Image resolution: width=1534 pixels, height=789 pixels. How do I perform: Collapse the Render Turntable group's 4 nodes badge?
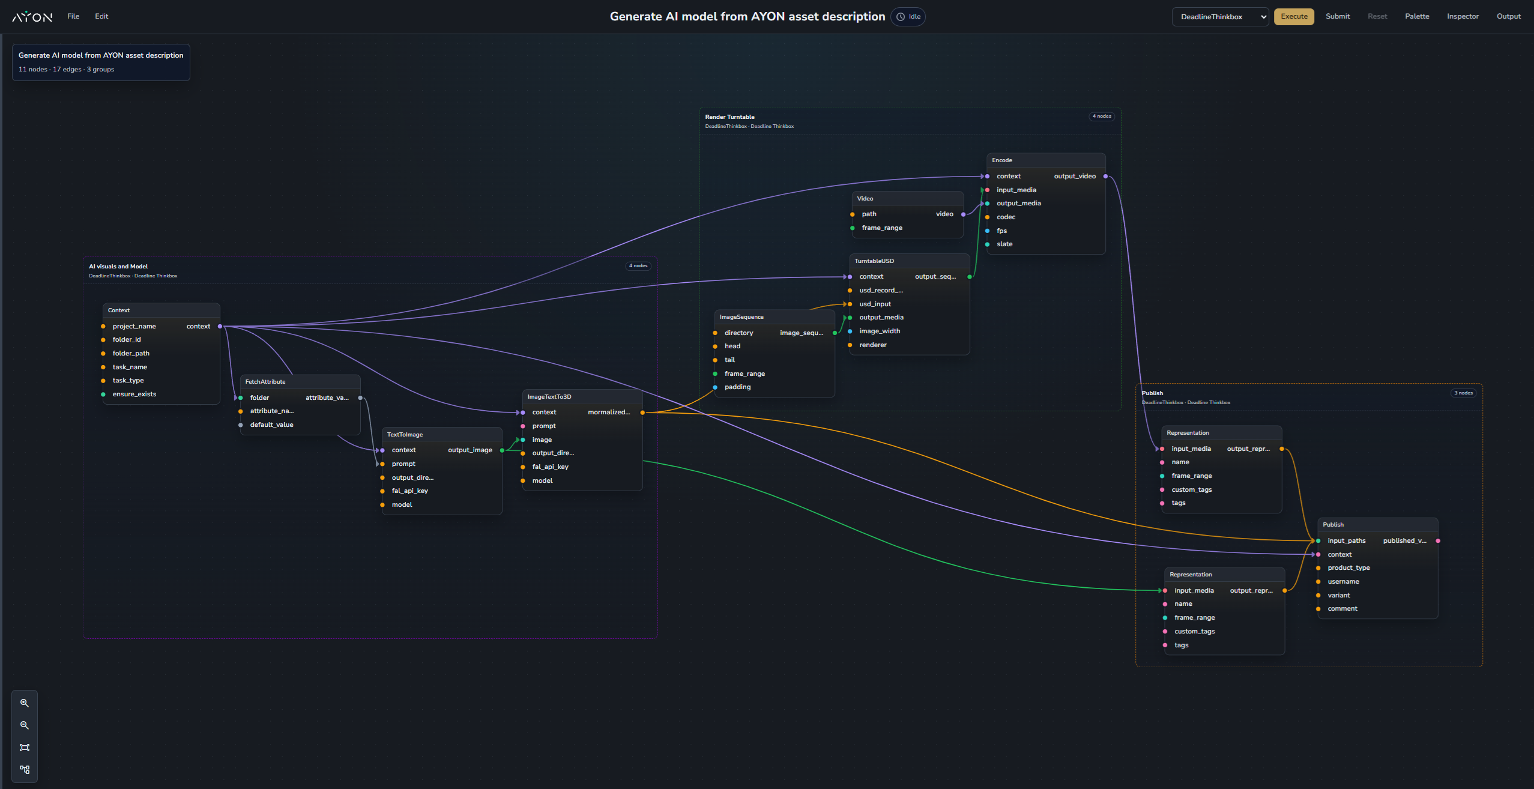pos(1101,116)
